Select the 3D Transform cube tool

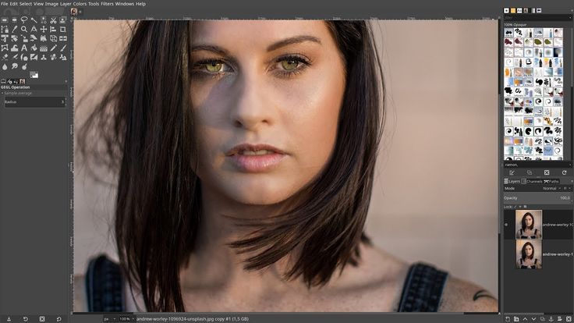tap(54, 38)
